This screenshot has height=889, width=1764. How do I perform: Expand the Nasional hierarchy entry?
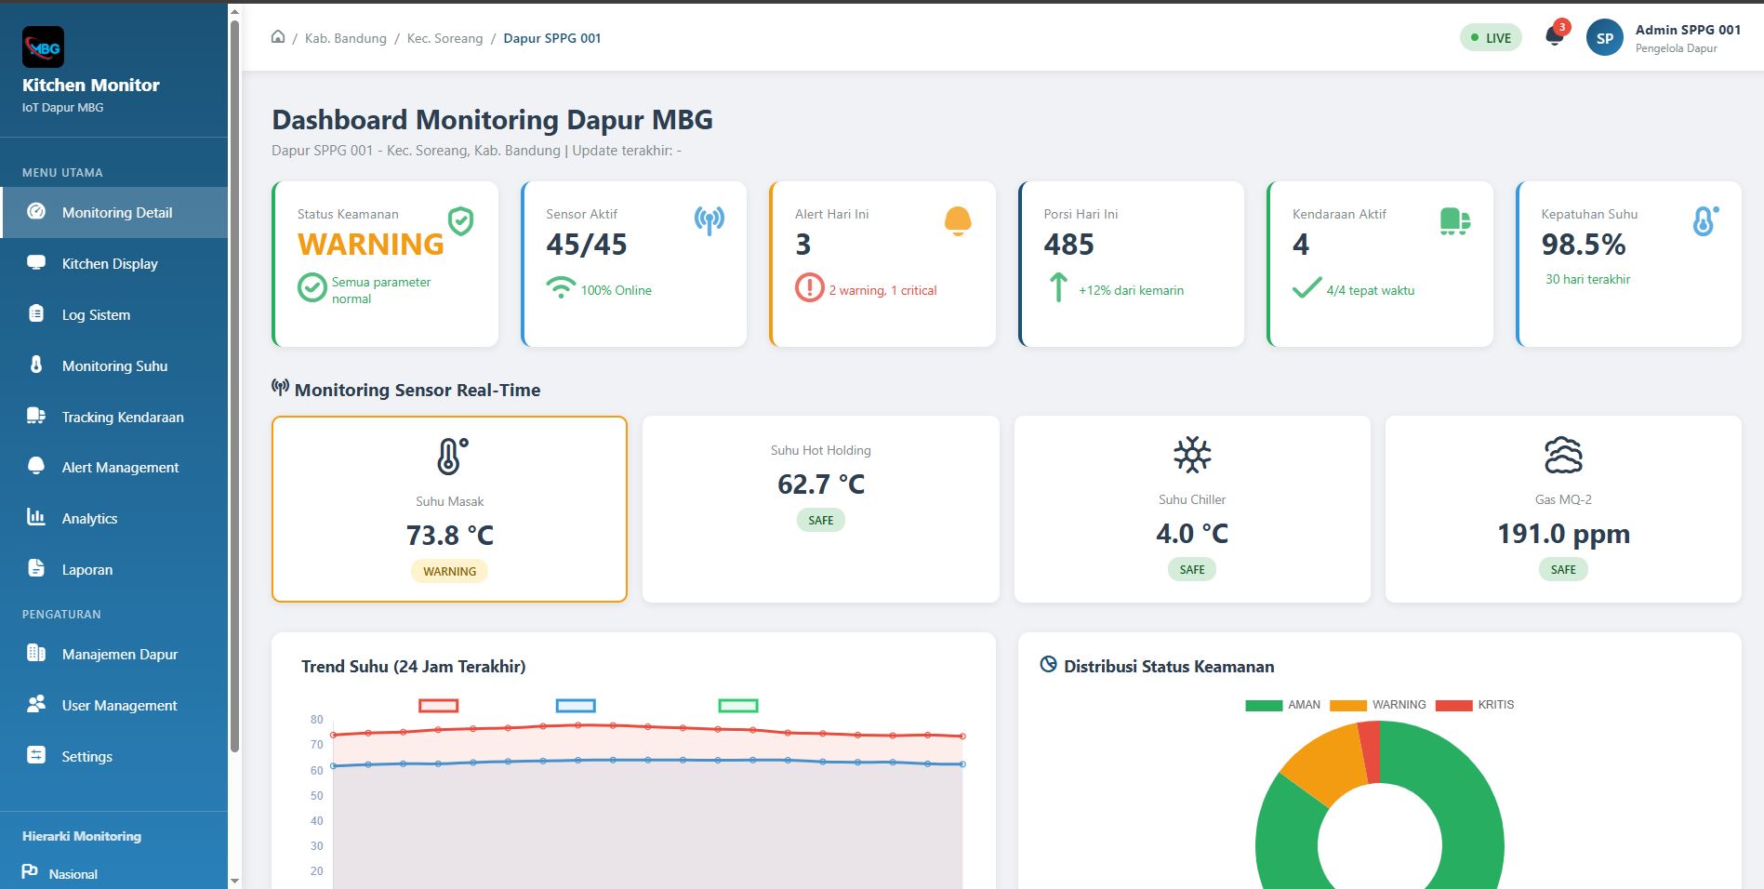pos(73,874)
